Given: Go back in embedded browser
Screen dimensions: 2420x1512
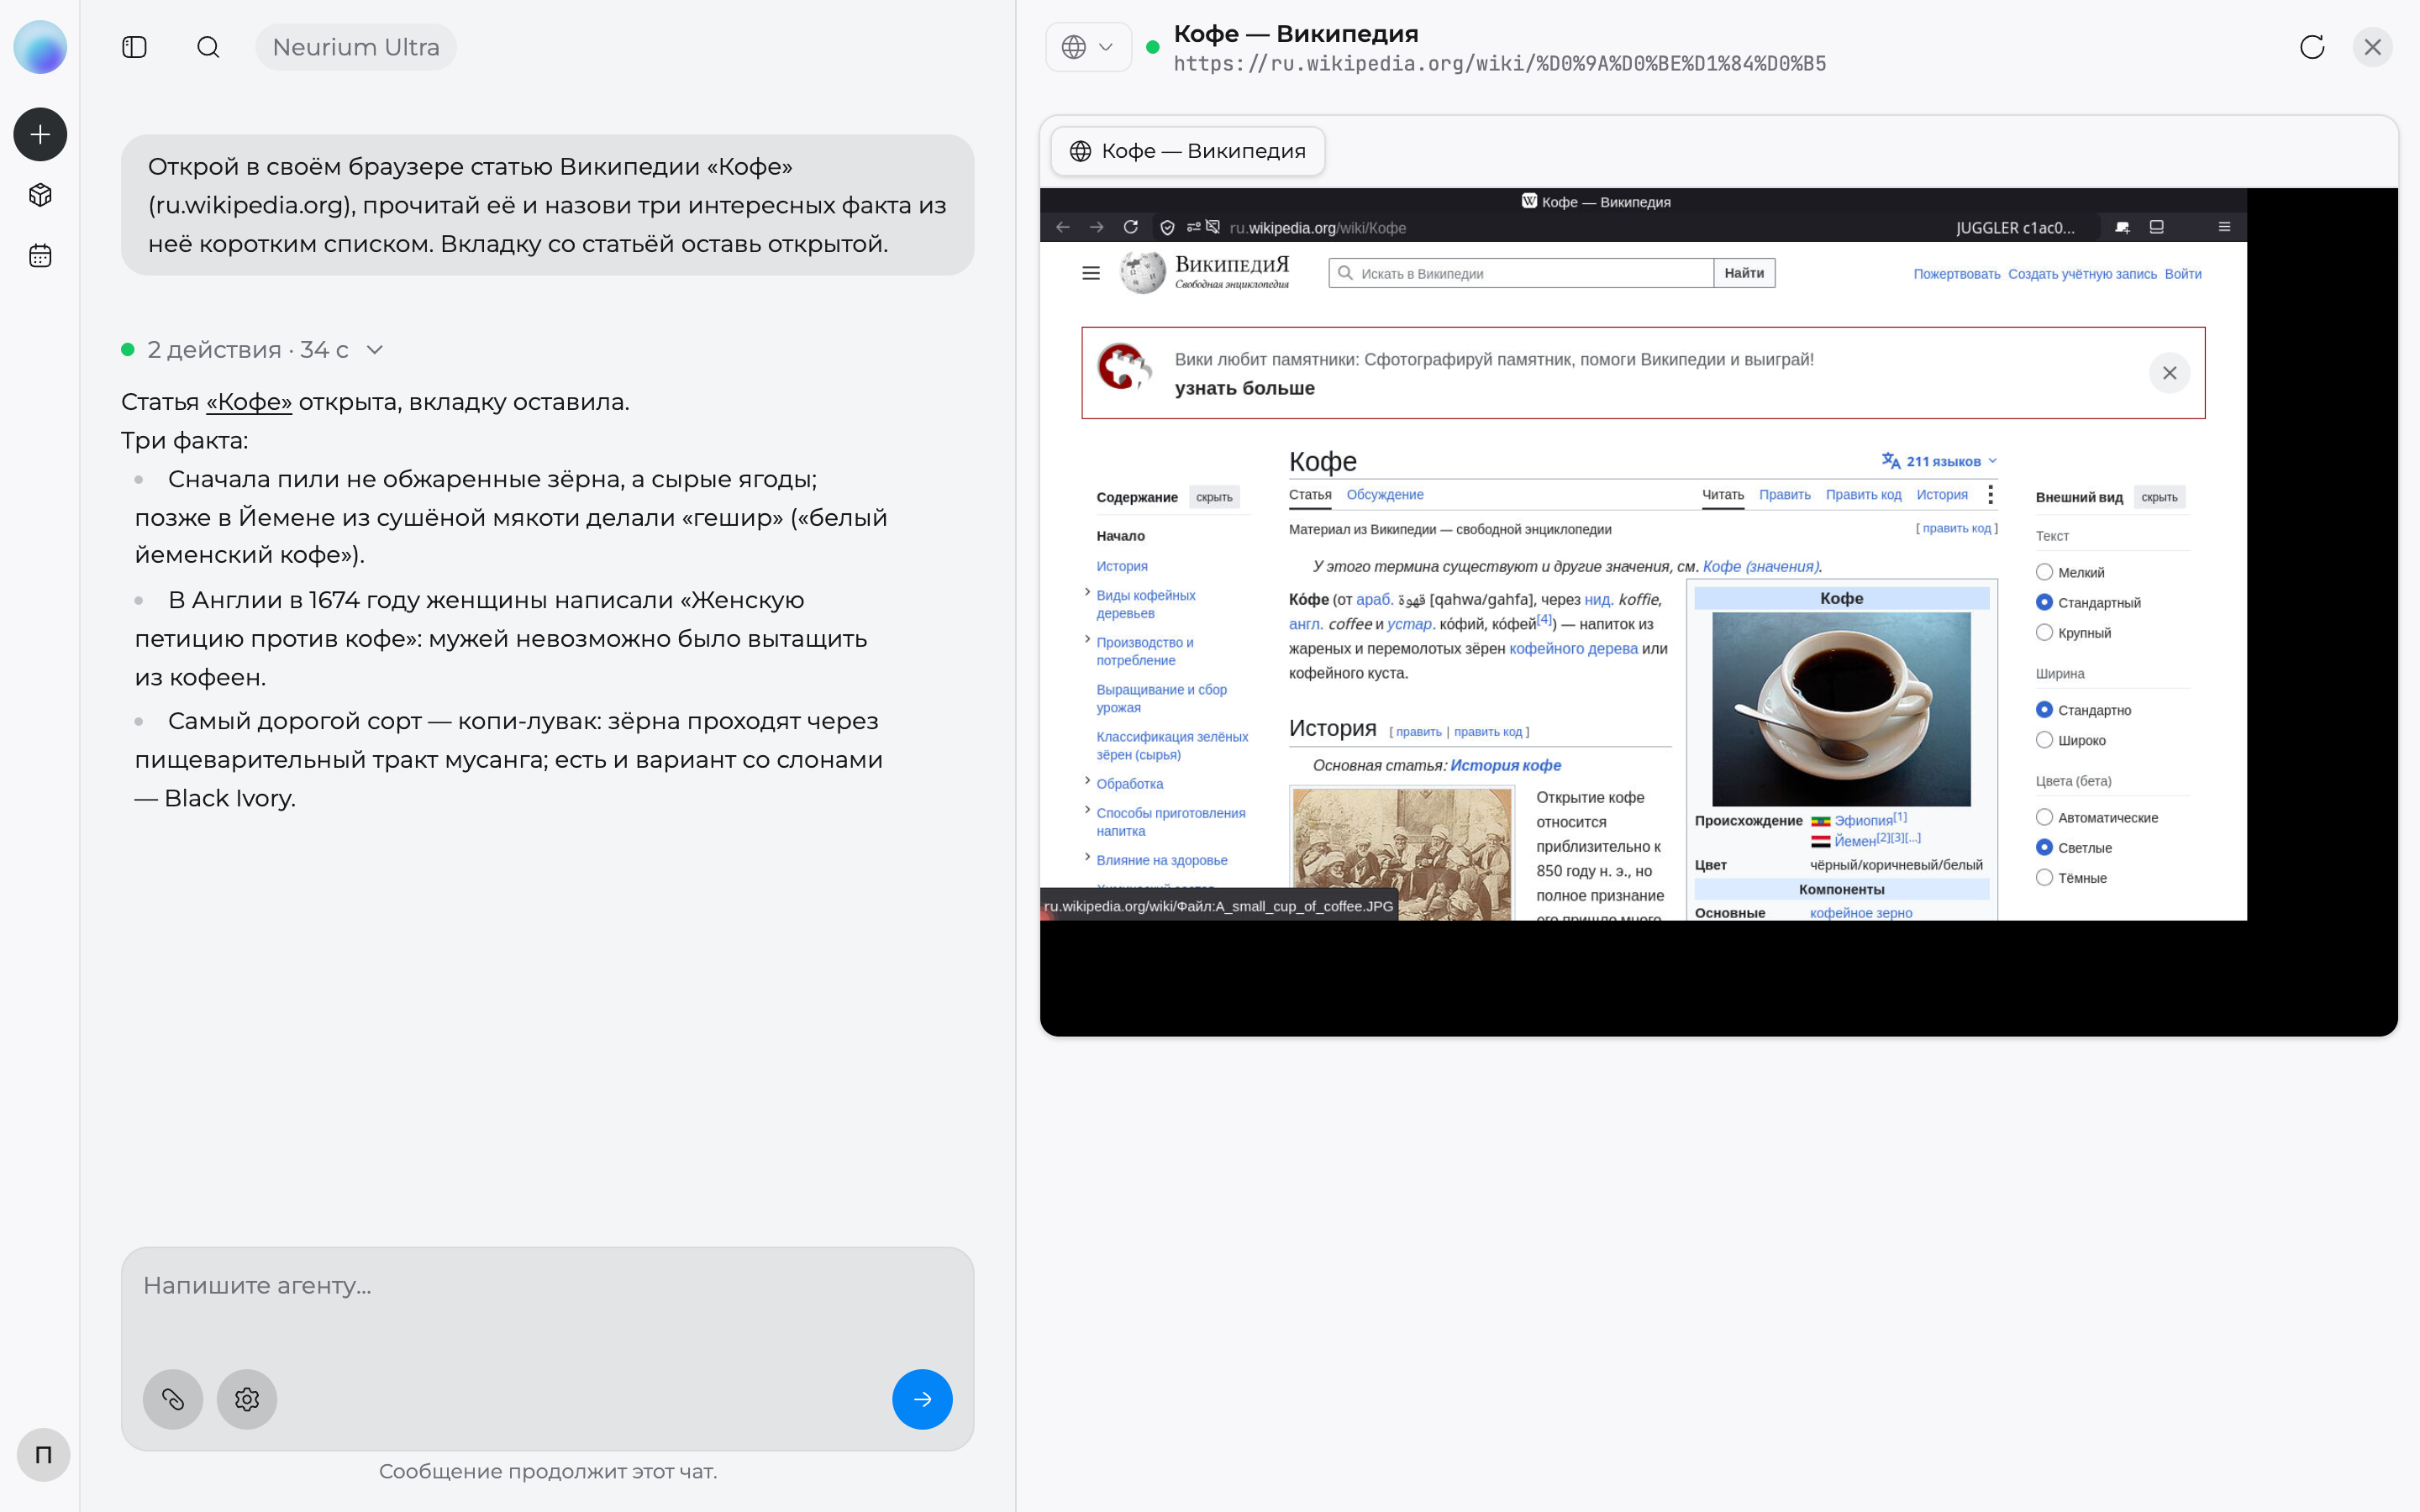Looking at the screenshot, I should click(1063, 227).
